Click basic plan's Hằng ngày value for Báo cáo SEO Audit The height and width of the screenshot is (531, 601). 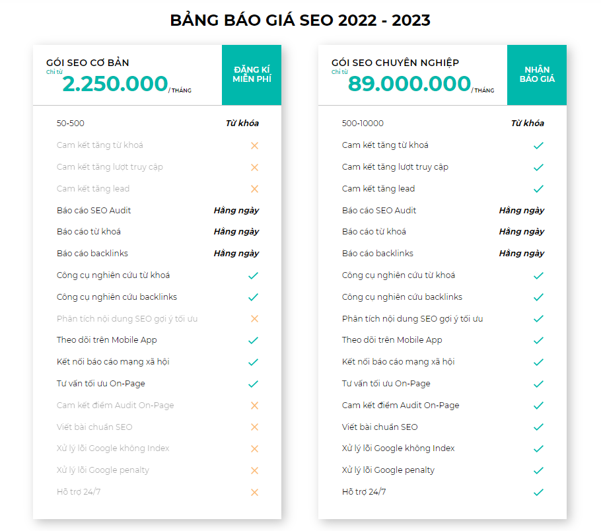coord(236,211)
